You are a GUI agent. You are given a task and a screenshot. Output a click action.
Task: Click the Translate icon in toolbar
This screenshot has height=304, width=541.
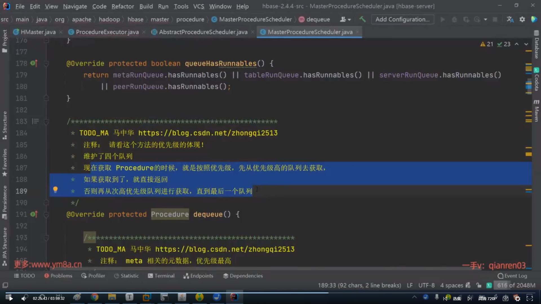click(x=510, y=19)
